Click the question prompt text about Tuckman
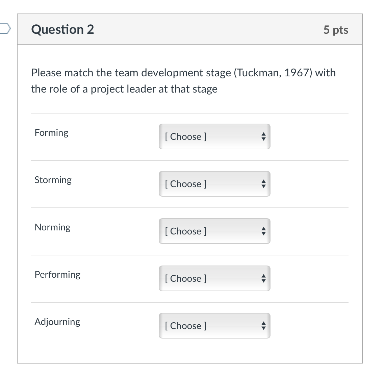This screenshot has height=375, width=385. pyautogui.click(x=183, y=73)
